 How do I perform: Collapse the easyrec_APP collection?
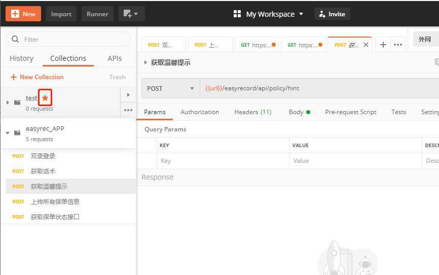pos(8,133)
